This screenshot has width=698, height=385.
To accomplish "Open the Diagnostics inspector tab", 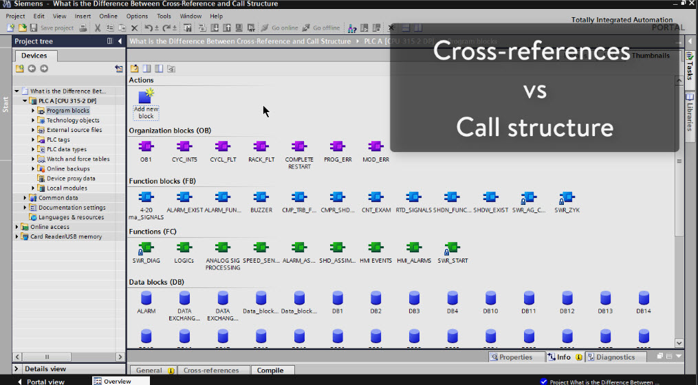I will (615, 357).
